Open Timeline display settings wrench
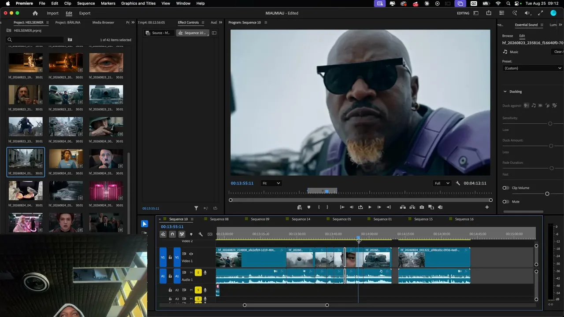The width and height of the screenshot is (564, 317). pos(200,234)
